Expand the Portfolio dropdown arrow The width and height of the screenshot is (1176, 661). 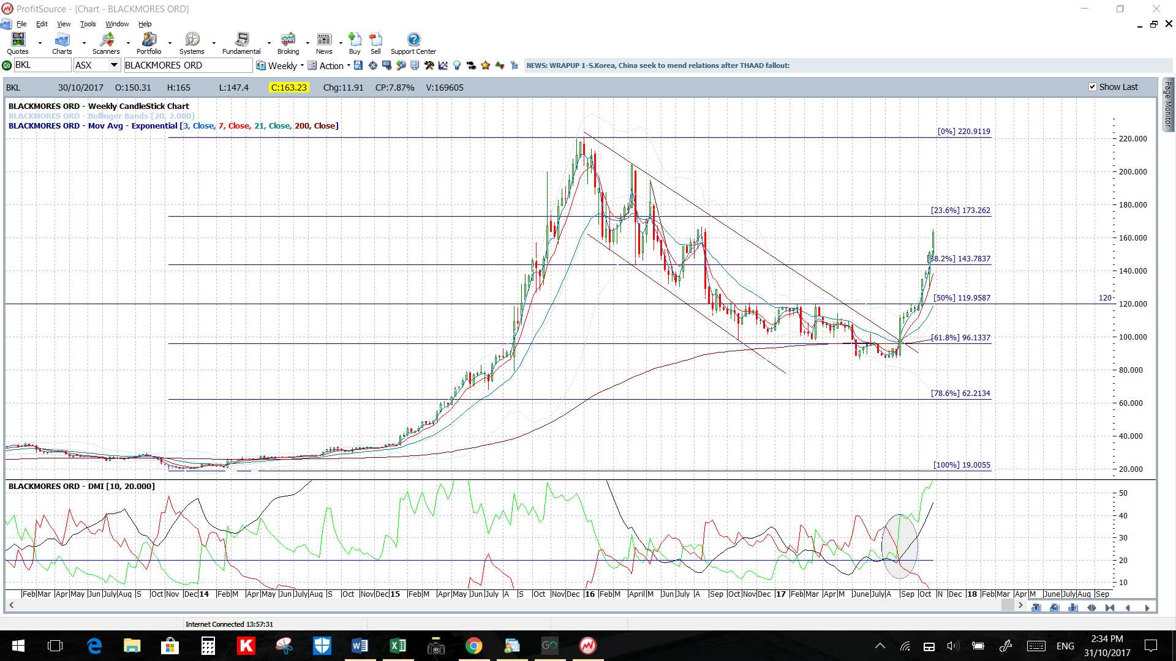tap(170, 43)
